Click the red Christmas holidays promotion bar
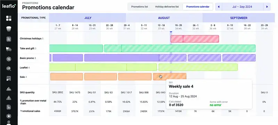Screen dimensions: 278x125 [195, 39]
